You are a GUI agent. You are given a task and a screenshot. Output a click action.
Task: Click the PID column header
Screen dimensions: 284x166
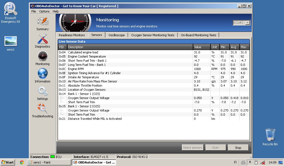point(62,47)
